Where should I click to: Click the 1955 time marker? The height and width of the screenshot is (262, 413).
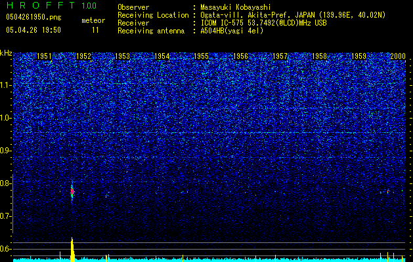pyautogui.click(x=201, y=56)
